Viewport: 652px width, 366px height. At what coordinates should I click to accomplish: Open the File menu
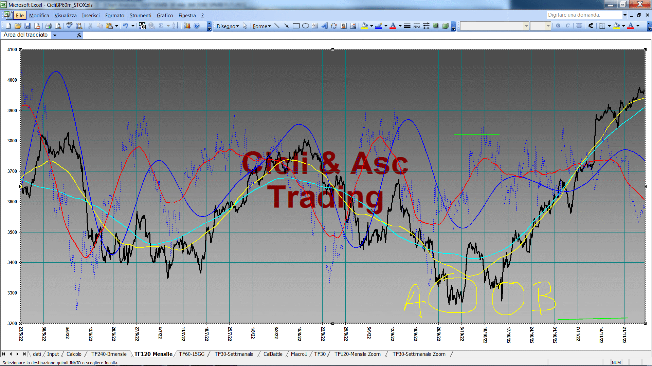click(20, 16)
